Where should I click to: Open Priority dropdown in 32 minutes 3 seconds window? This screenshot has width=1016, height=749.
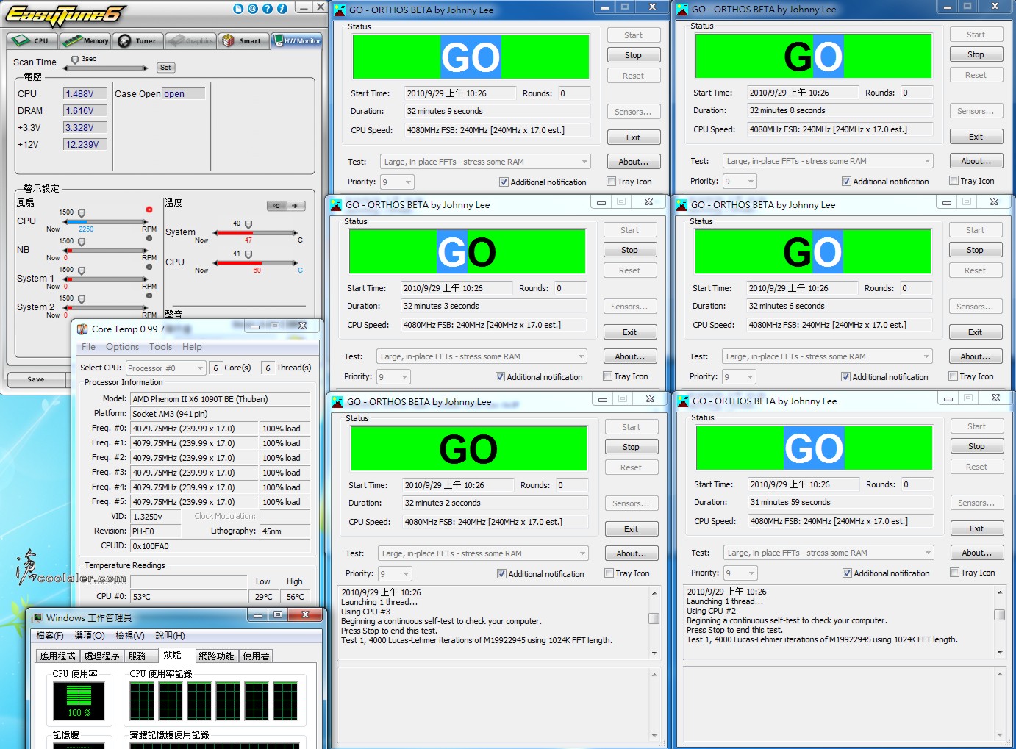click(393, 376)
